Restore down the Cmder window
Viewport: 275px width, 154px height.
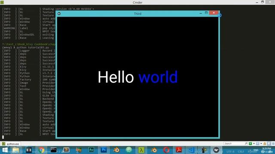(x=263, y=2)
